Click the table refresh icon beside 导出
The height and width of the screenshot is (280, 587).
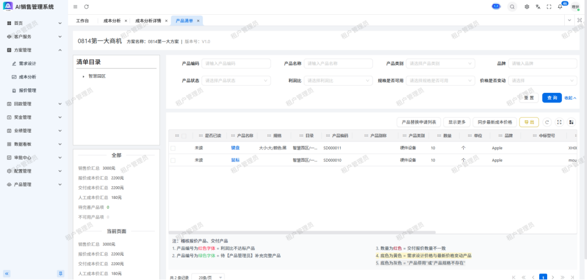pos(547,122)
